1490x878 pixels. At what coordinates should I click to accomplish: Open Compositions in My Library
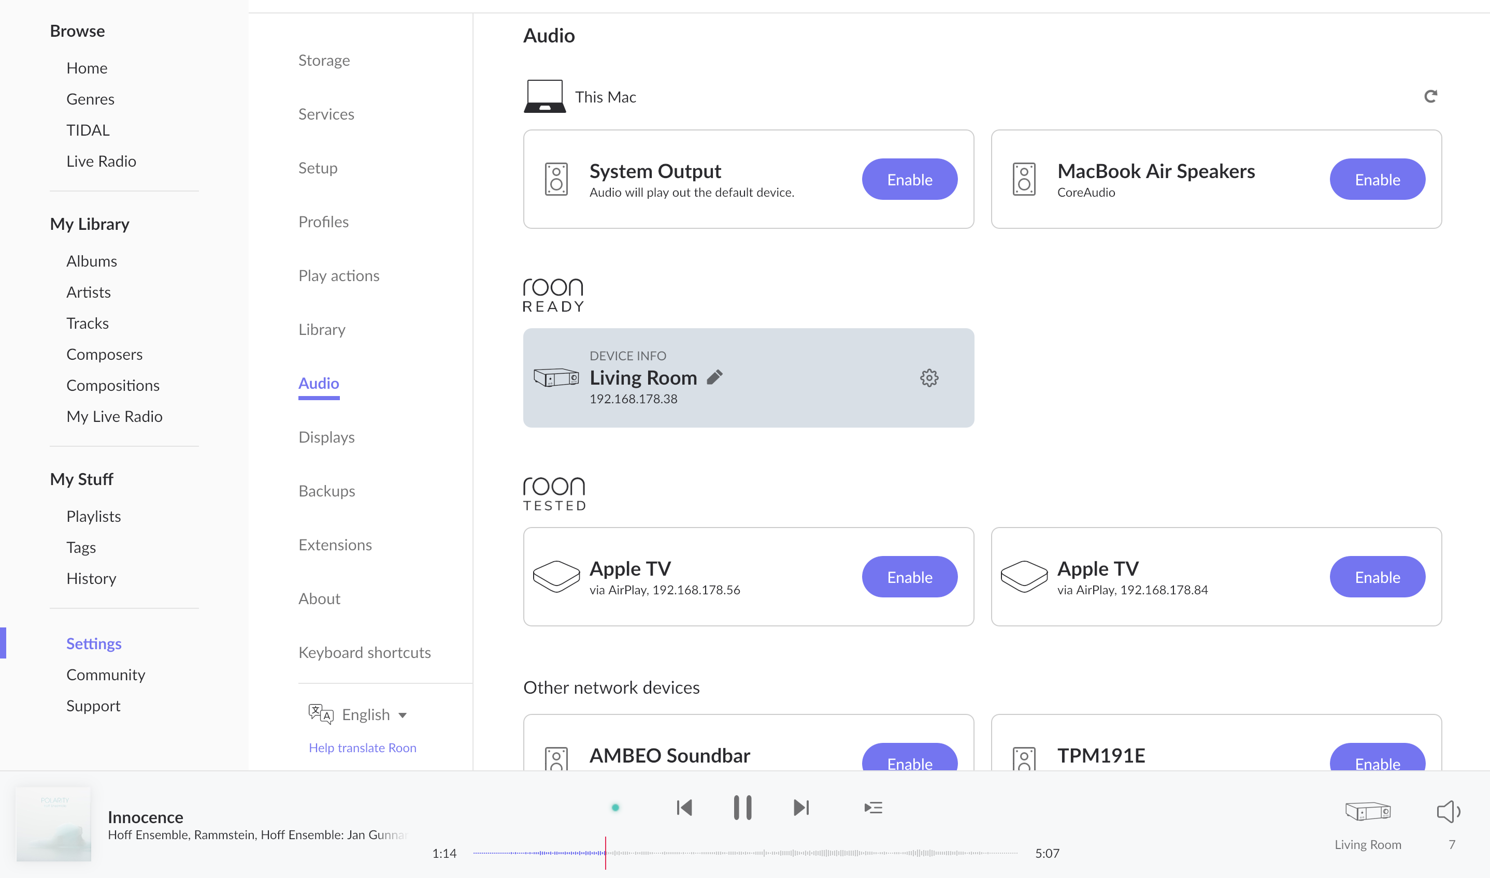(x=113, y=385)
